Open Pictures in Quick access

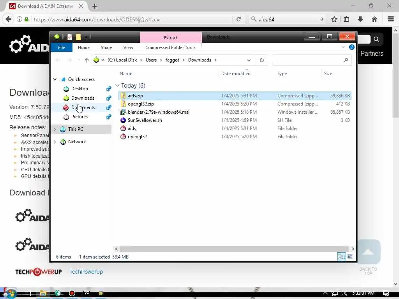[x=79, y=117]
